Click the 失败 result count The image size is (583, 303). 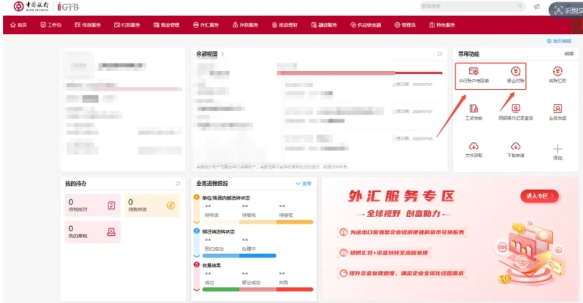[282, 274]
